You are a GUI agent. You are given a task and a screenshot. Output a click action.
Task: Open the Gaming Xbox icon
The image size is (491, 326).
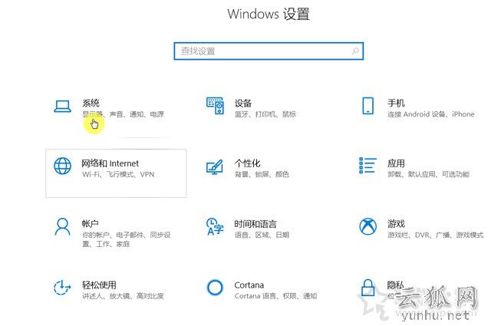(x=368, y=226)
